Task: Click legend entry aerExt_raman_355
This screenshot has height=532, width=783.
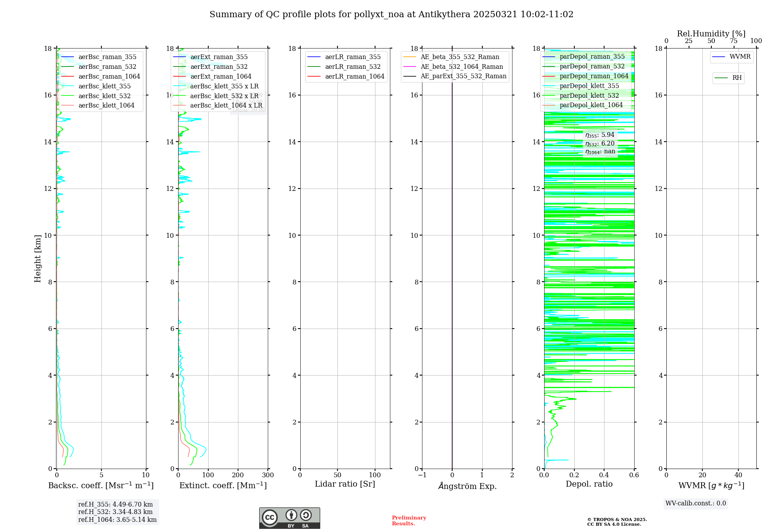Action: 211,57
